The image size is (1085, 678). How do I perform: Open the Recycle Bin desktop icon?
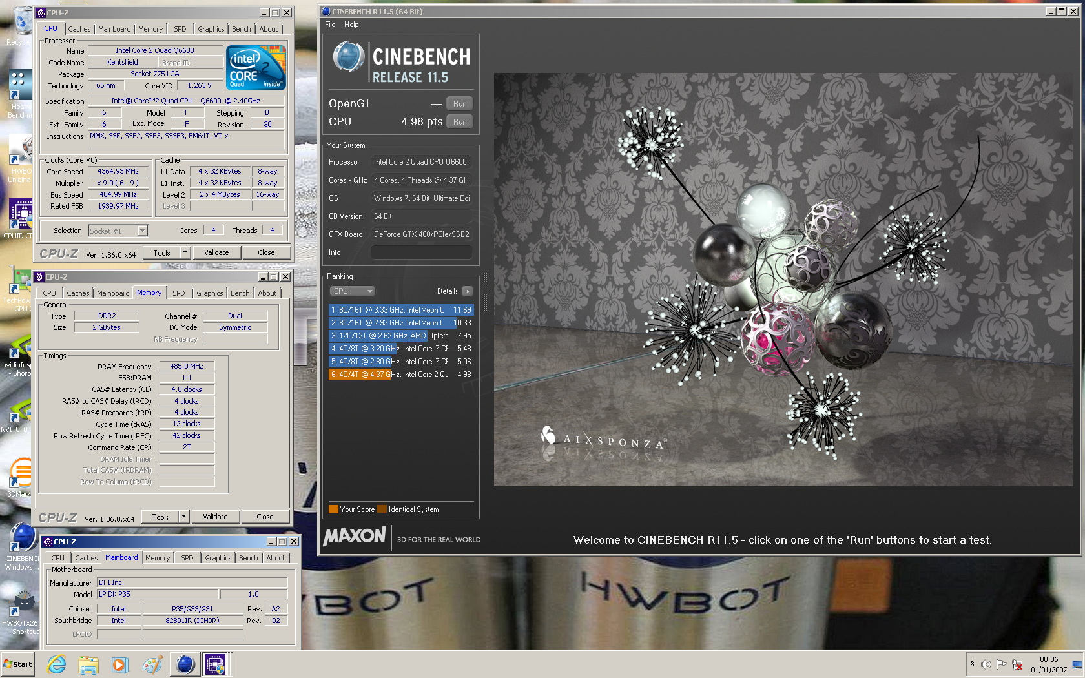19,26
